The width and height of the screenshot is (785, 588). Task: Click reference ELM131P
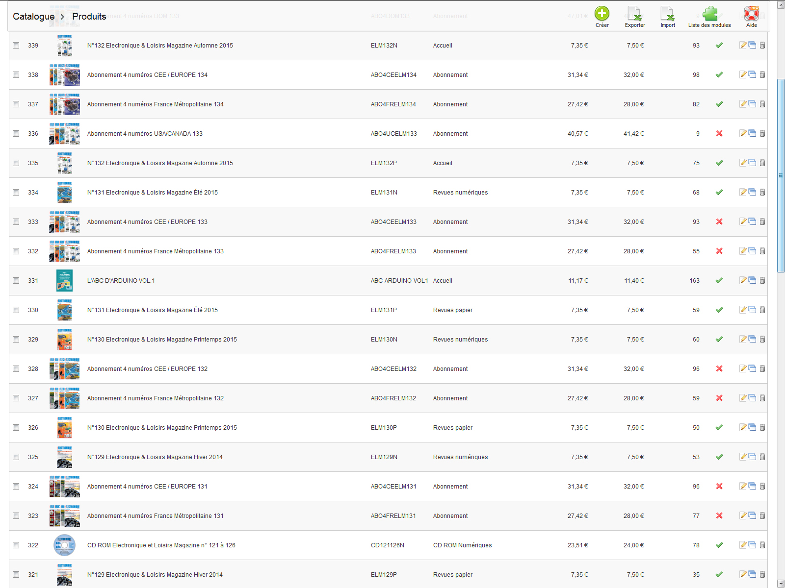click(384, 310)
